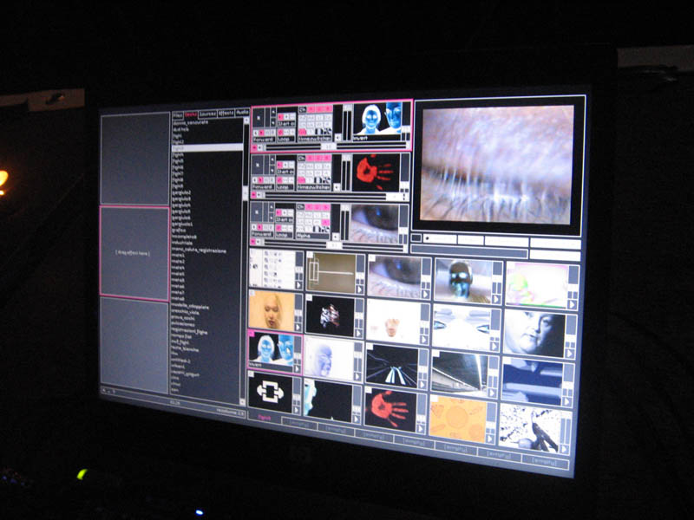
Task: Play arrow on the cyan profile face clip
Action: pyautogui.click(x=357, y=419)
